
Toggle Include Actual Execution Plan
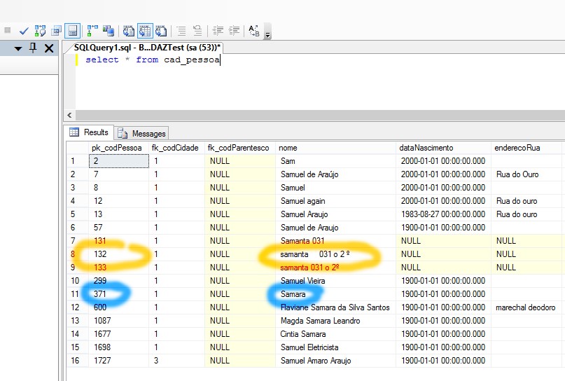point(92,31)
